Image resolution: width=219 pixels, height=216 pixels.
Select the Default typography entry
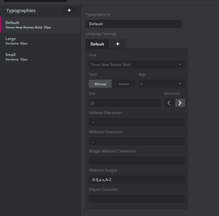pyautogui.click(x=40, y=25)
